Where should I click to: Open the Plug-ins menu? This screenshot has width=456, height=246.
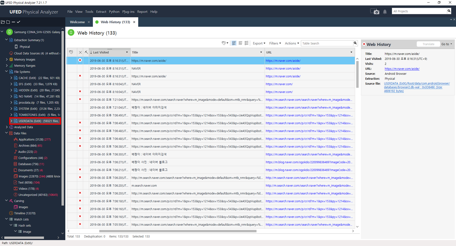click(128, 12)
